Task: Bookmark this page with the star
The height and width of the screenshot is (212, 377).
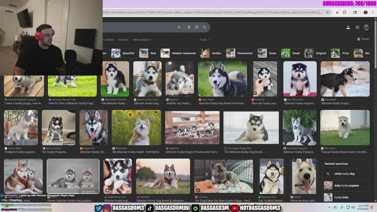Action: pyautogui.click(x=327, y=12)
